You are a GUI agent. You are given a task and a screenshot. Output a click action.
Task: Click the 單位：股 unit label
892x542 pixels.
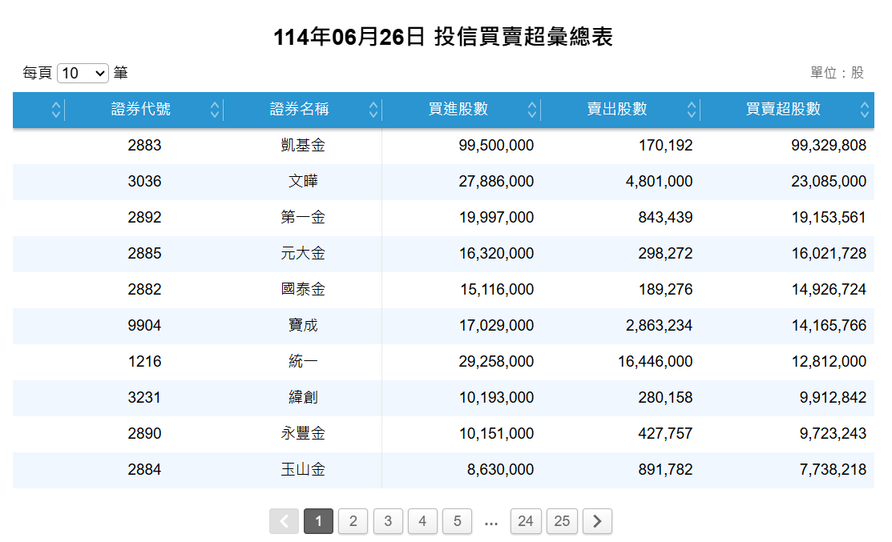point(837,74)
